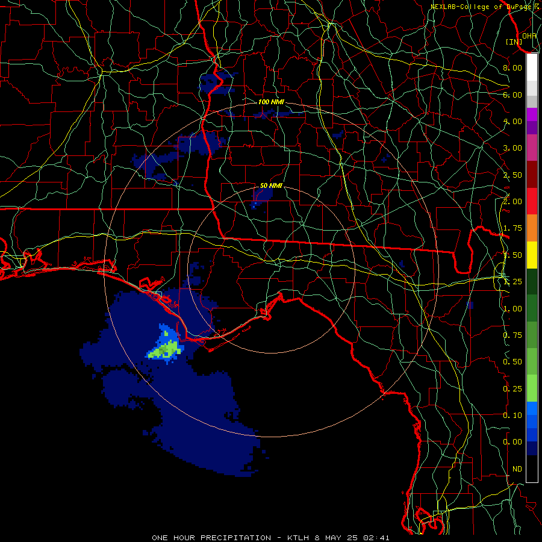
Task: Select the light blue legend swatch
Action: [532, 408]
